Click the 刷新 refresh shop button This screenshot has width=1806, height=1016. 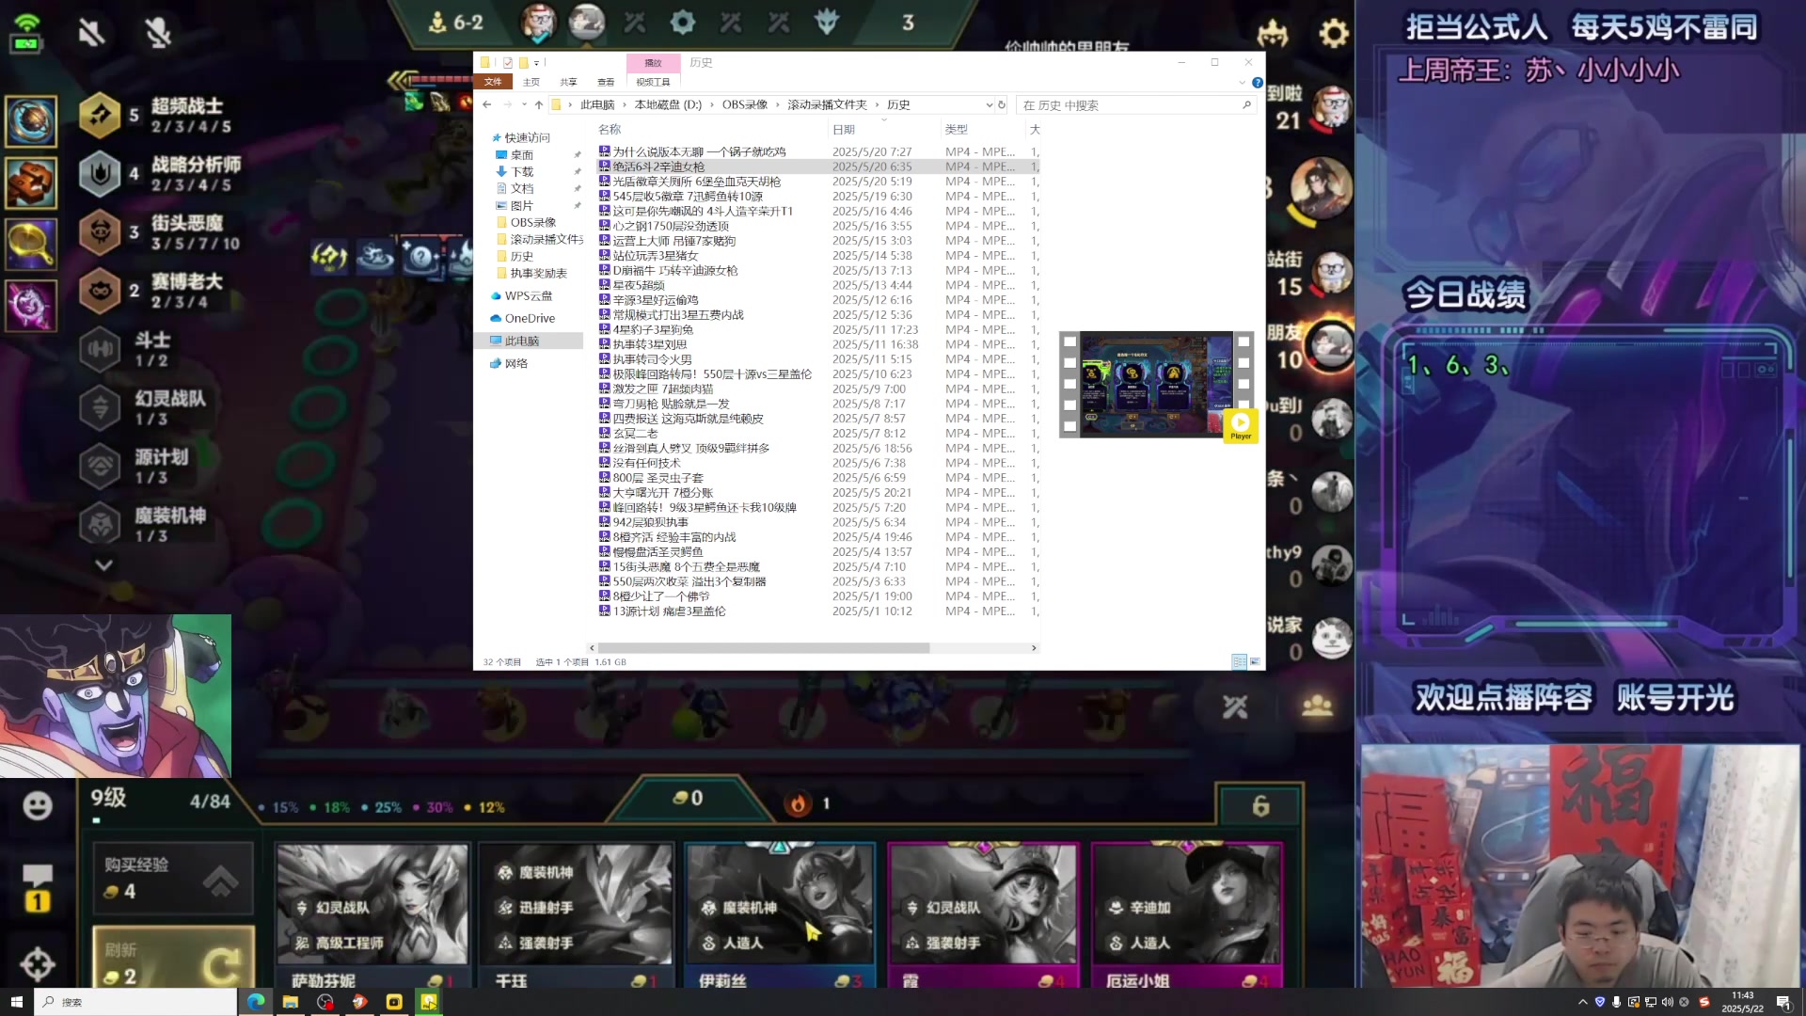coord(173,957)
